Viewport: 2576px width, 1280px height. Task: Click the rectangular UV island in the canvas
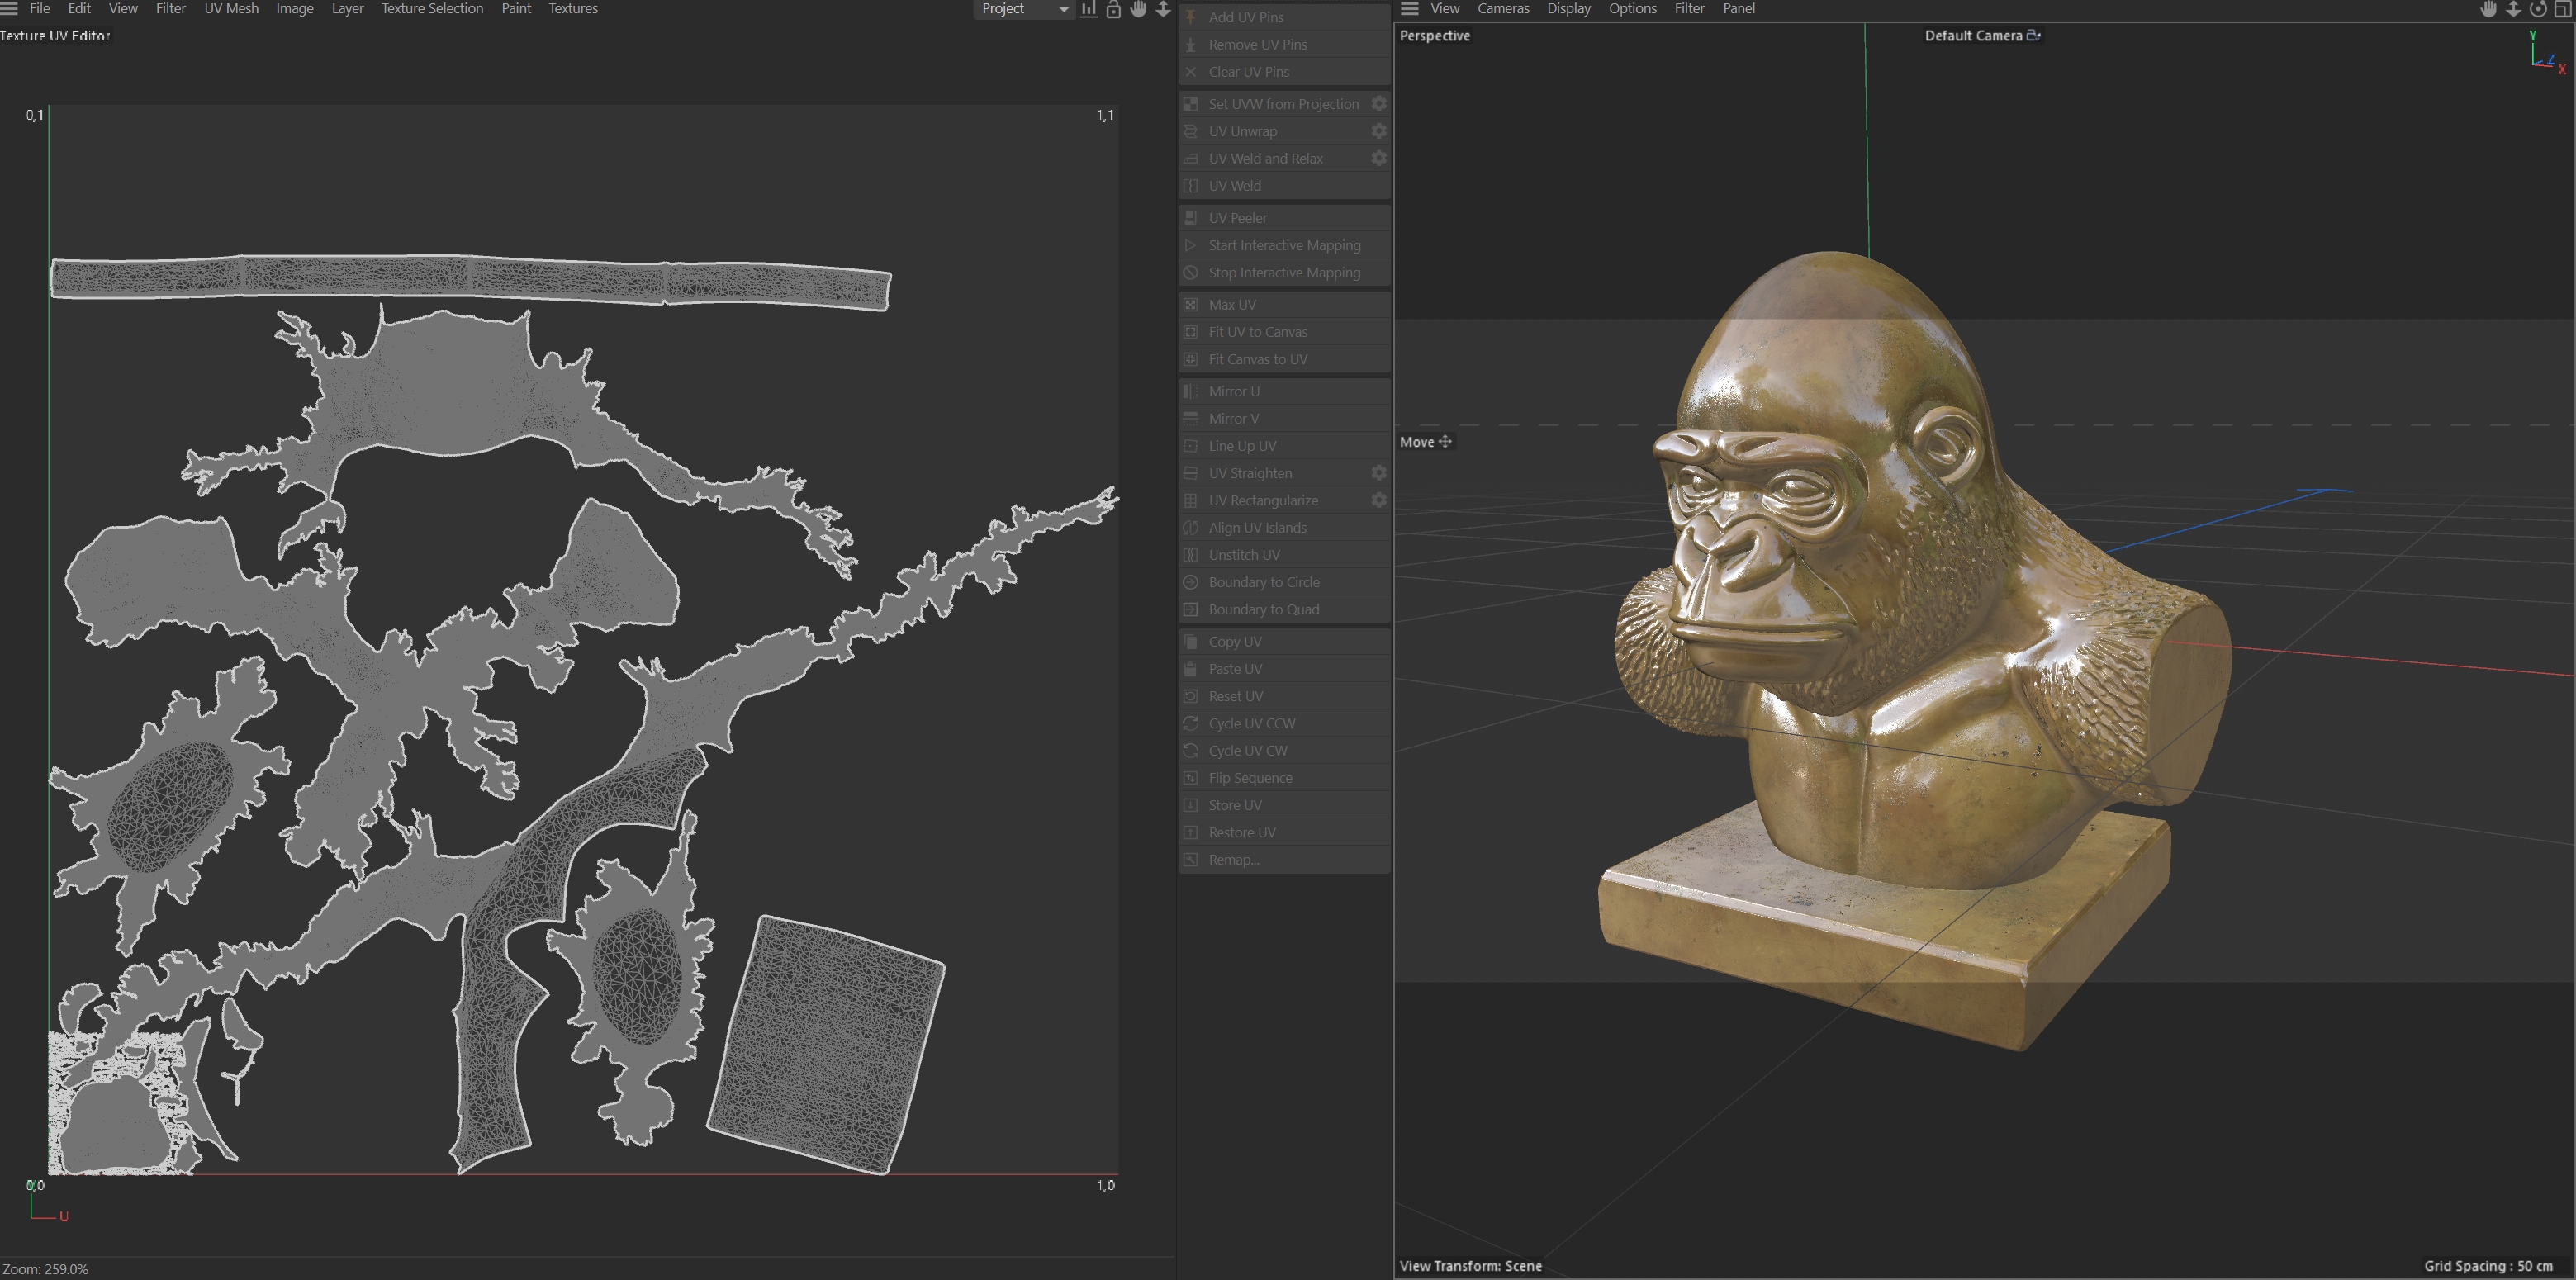[826, 1043]
